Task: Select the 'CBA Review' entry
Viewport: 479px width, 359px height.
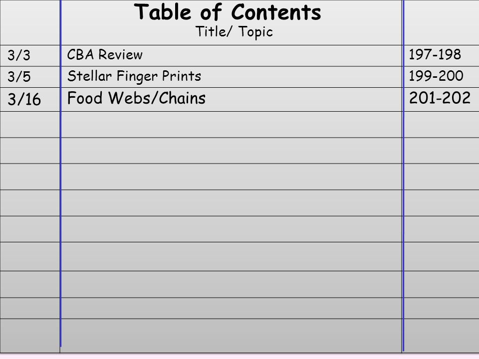Action: click(105, 55)
